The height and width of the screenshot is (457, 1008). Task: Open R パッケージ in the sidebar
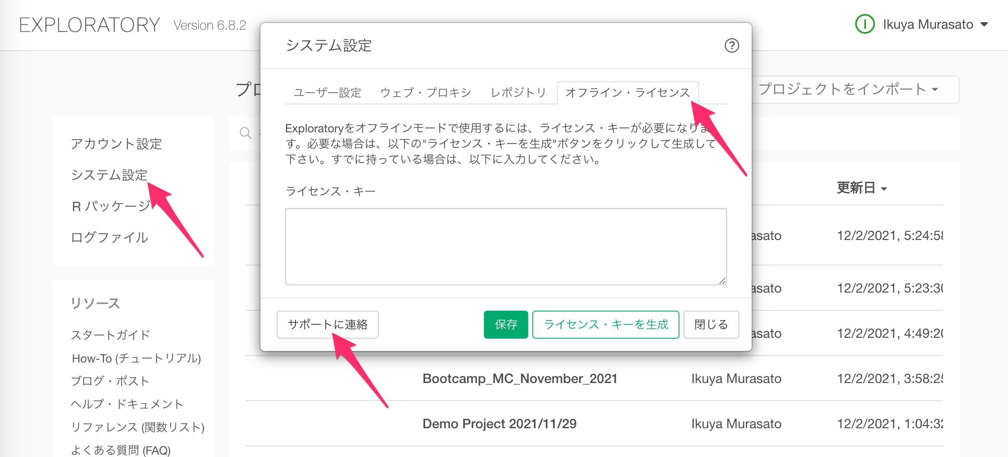(x=111, y=206)
